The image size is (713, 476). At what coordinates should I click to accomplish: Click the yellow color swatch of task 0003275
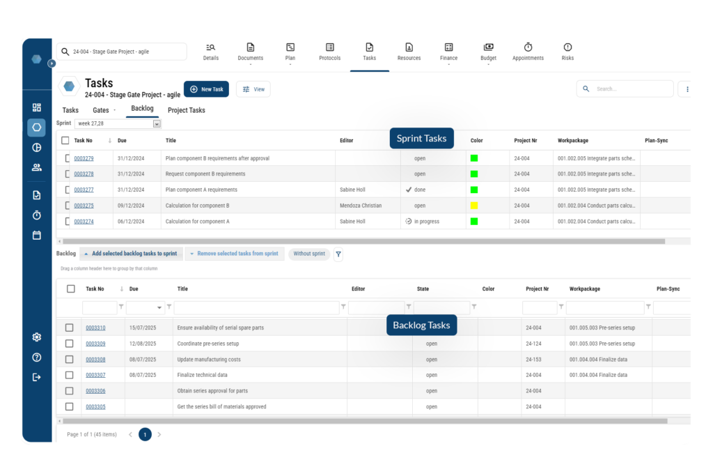point(474,206)
